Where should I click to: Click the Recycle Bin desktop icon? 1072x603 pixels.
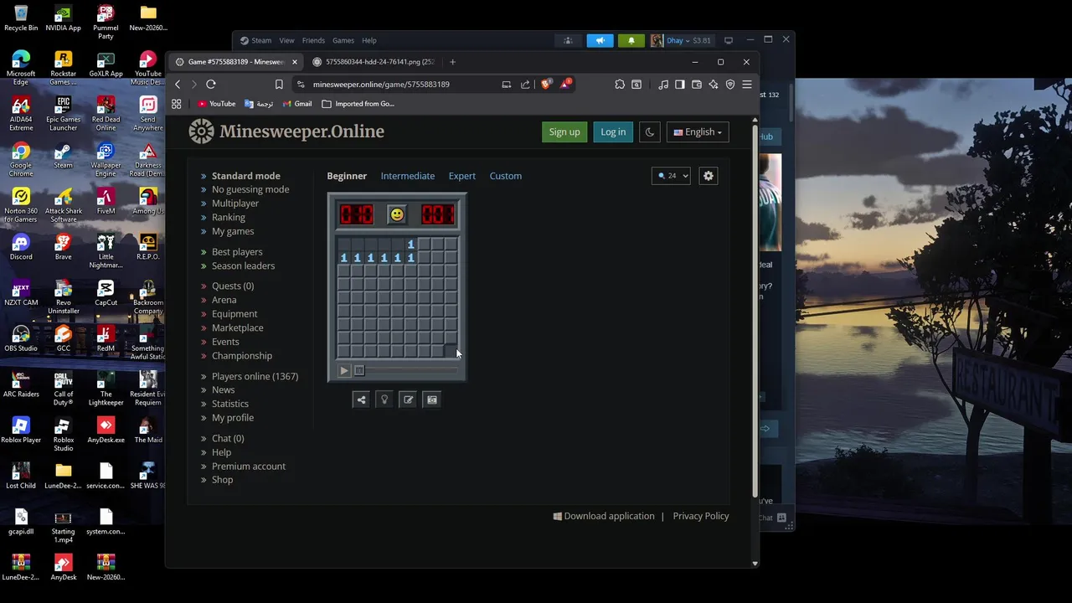tap(21, 18)
